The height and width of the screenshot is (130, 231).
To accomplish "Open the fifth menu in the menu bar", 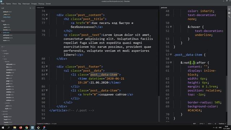I will [x=26, y=4].
